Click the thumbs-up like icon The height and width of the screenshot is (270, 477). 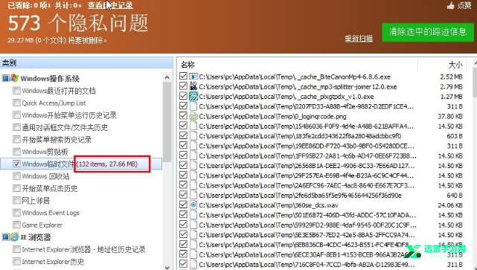[x=450, y=5]
